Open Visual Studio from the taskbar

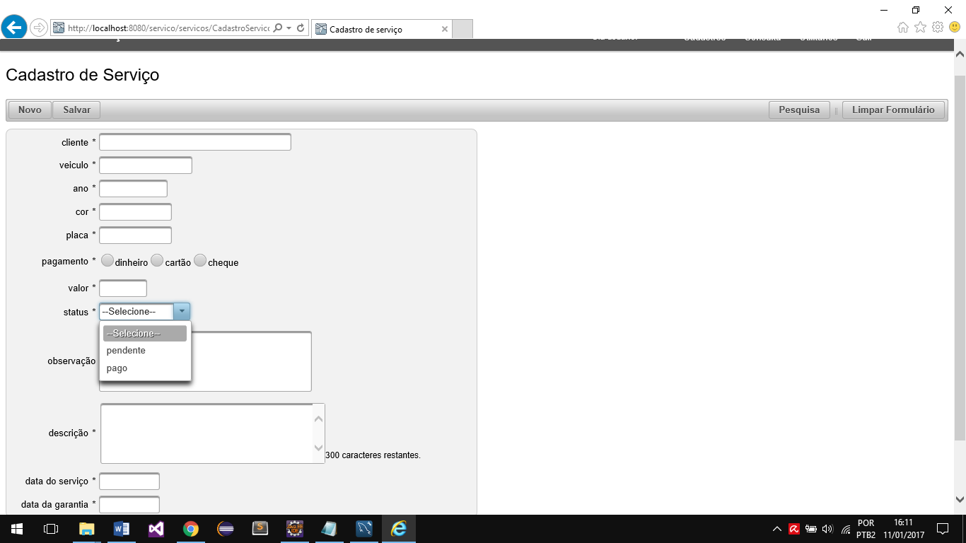point(156,529)
